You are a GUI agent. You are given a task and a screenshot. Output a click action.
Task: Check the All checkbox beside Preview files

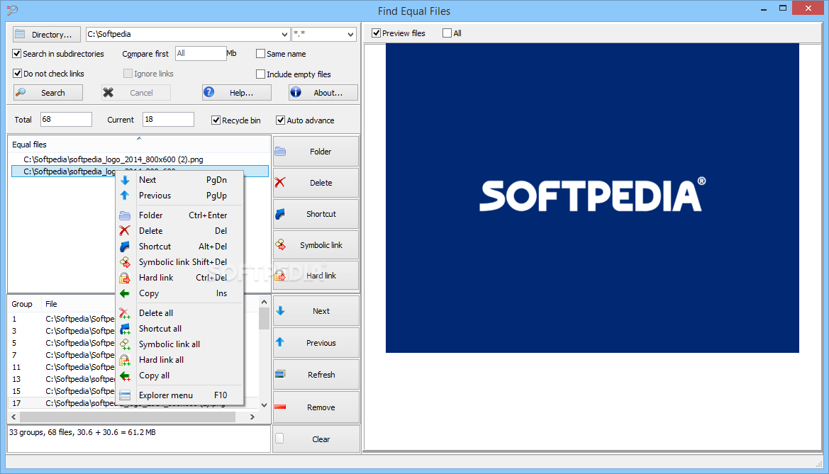tap(447, 33)
